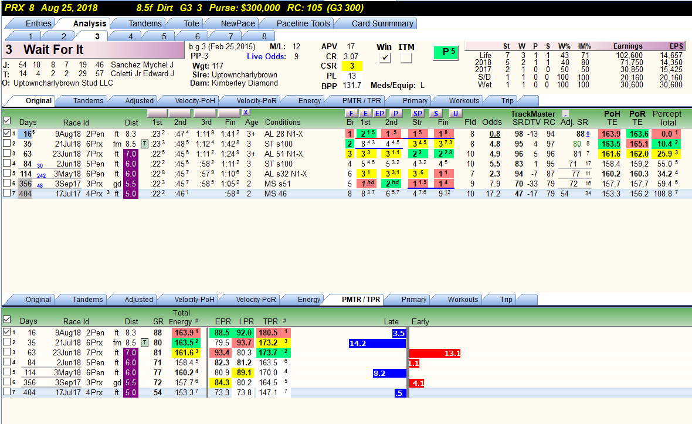Check the 21Jul18 6Prx row in the upper table
The image size is (692, 424).
6,144
